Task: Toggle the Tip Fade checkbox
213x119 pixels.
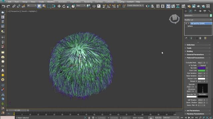Action: 189,65
